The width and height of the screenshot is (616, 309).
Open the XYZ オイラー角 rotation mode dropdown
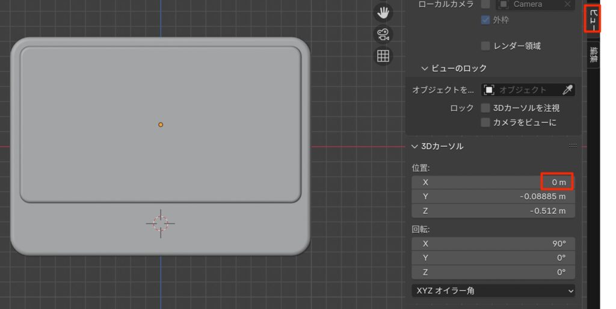pos(493,291)
